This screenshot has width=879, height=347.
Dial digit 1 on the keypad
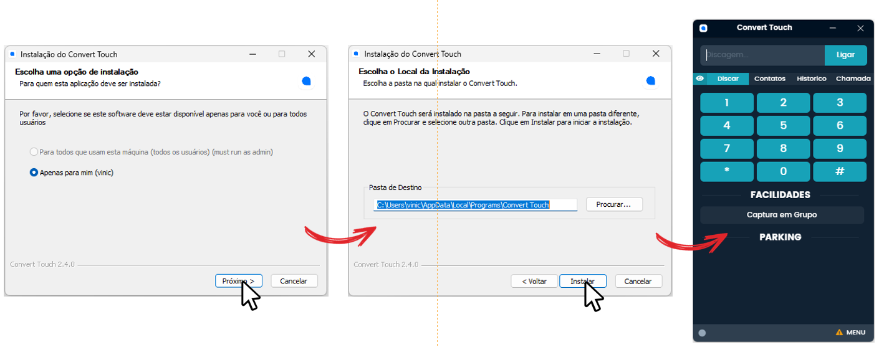[727, 103]
